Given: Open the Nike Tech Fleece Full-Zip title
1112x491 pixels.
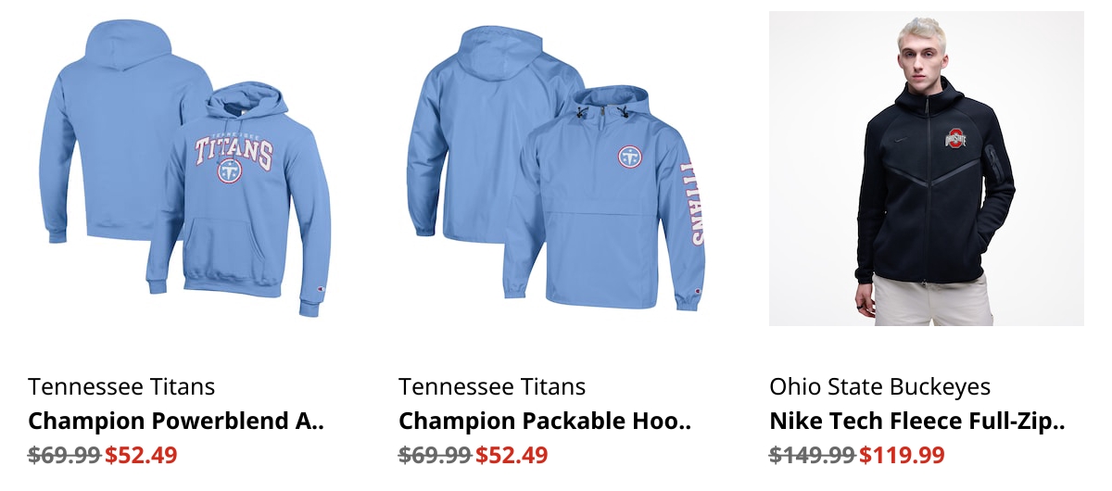Looking at the screenshot, I should (917, 422).
